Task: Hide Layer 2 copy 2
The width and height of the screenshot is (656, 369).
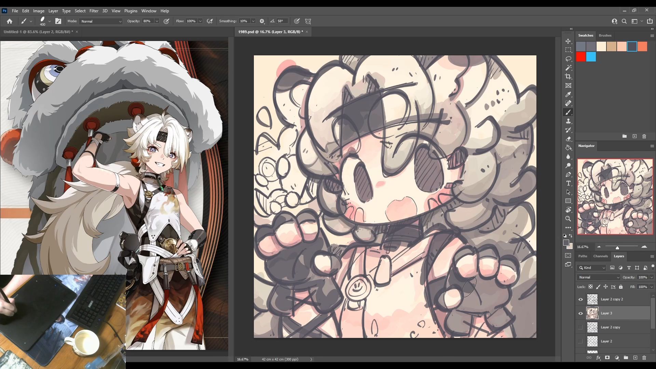Action: [x=580, y=299]
